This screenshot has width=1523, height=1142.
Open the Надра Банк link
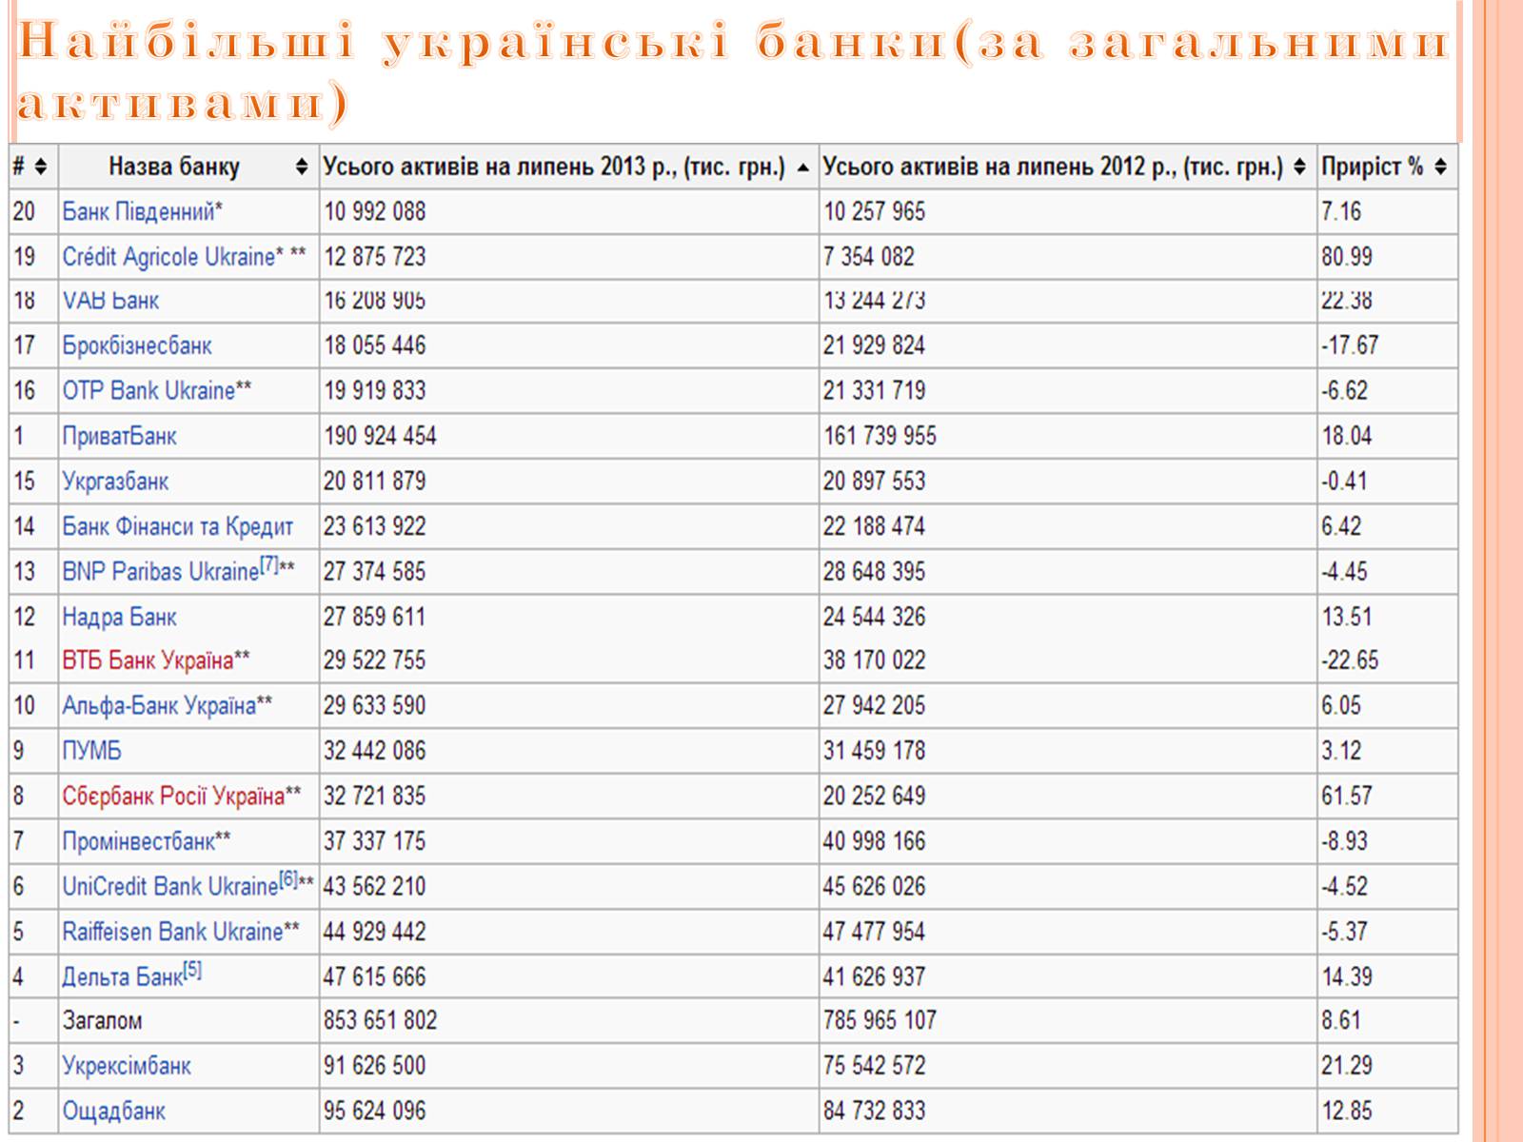pyautogui.click(x=119, y=618)
